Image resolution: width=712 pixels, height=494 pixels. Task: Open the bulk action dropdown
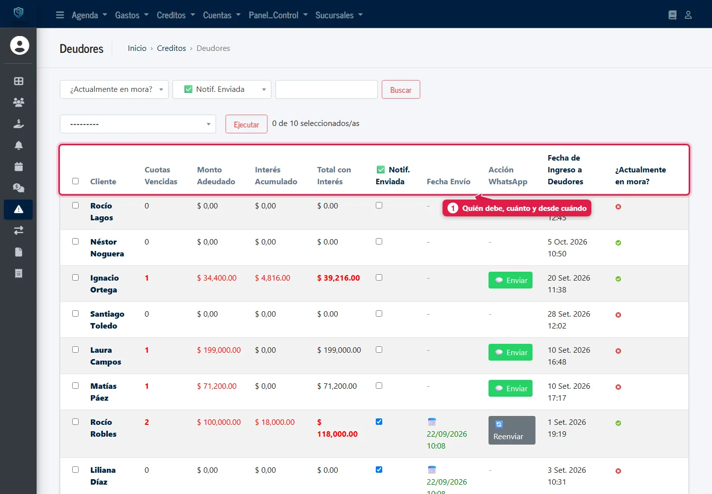[x=138, y=124]
